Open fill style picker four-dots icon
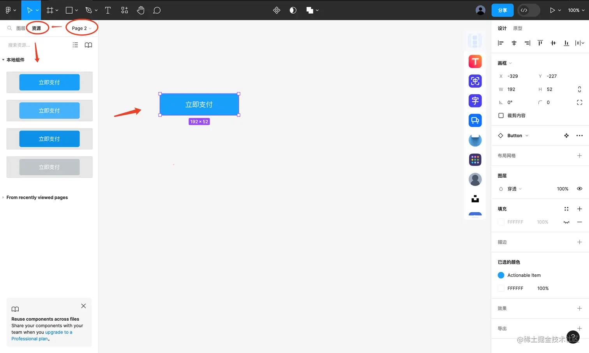Screen dimensions: 589x353 click(x=566, y=209)
